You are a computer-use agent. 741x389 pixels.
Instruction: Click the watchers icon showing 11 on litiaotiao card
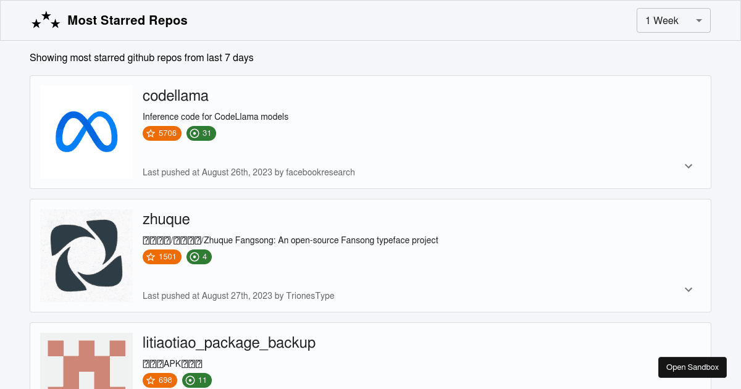[191, 380]
